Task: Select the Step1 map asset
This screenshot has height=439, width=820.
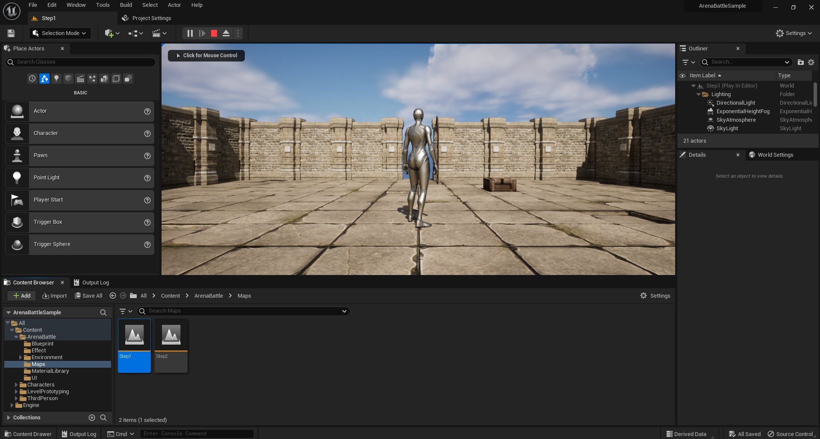Action: [135, 345]
